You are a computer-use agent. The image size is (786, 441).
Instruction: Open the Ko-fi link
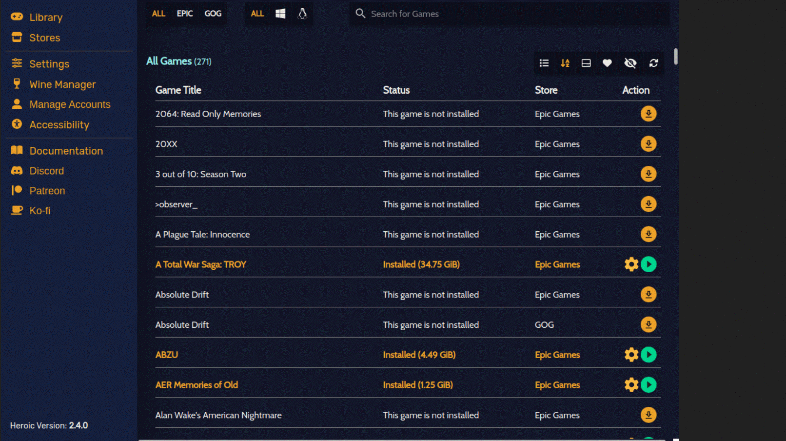30,211
